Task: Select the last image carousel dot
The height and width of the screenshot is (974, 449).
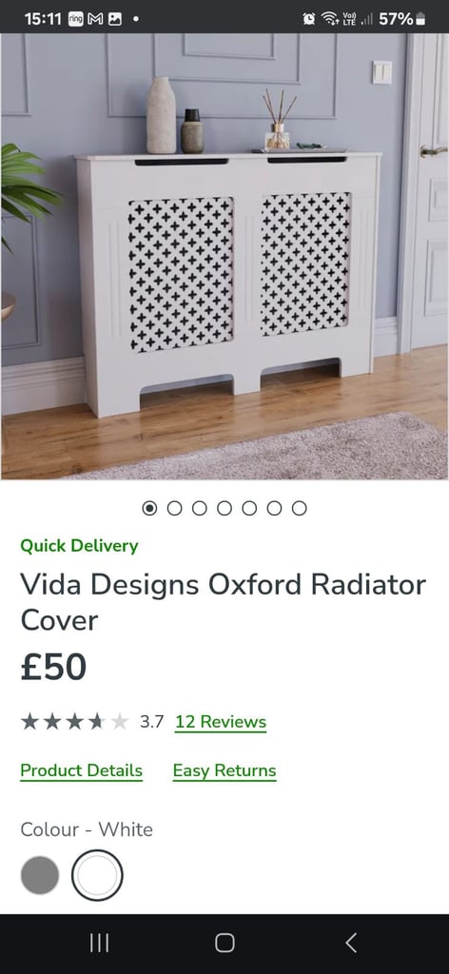Action: [x=300, y=508]
